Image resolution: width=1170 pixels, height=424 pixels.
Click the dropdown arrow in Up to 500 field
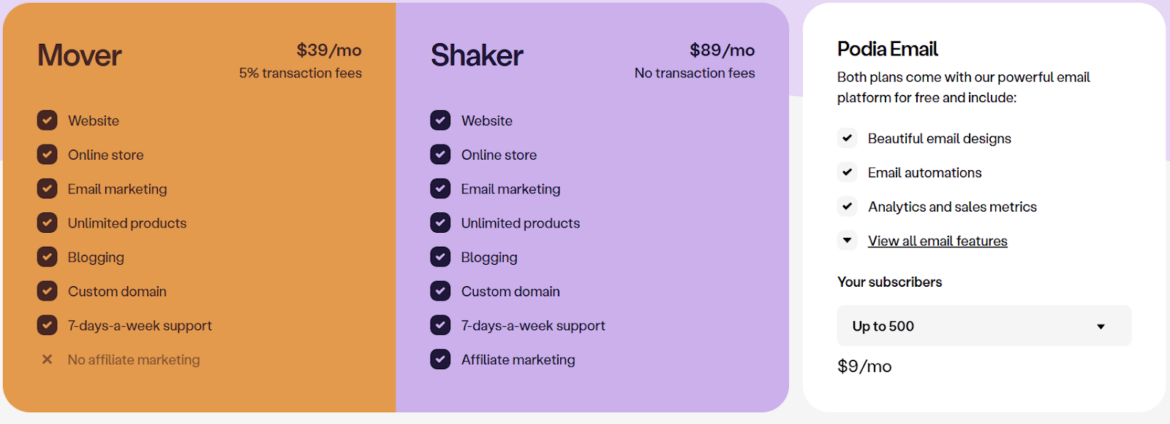pyautogui.click(x=1101, y=327)
